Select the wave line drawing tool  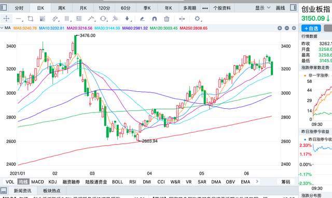point(91,19)
